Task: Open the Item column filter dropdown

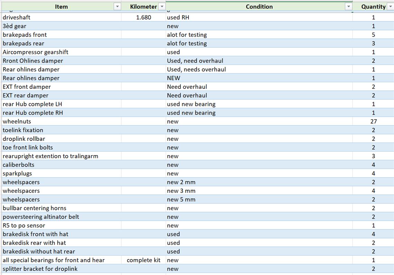Action: point(118,7)
